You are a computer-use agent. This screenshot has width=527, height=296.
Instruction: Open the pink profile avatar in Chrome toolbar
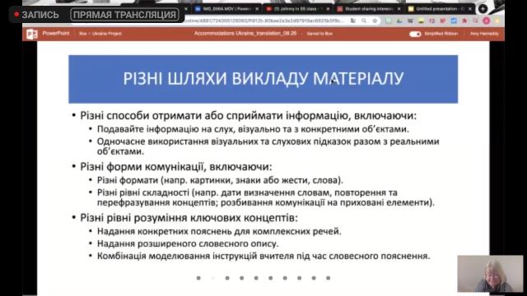[x=487, y=21]
